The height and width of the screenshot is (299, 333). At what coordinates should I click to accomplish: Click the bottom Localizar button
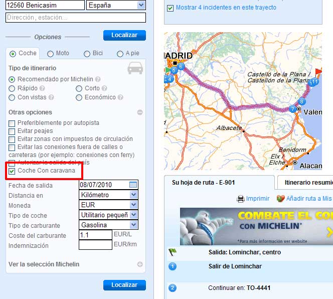tap(124, 285)
